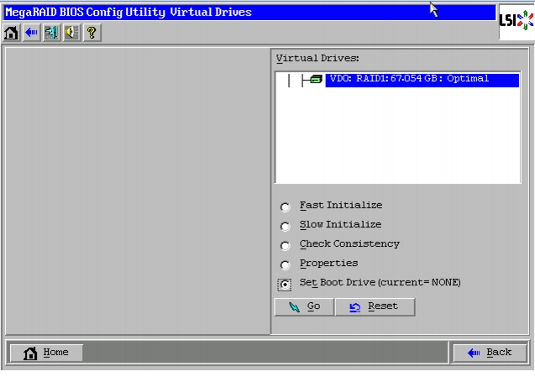Screen dimensions: 535x382
Task: Select the Slow Initialize radio button
Action: (285, 226)
